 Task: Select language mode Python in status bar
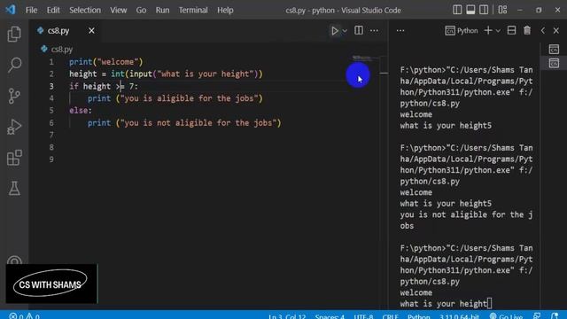pos(419,316)
